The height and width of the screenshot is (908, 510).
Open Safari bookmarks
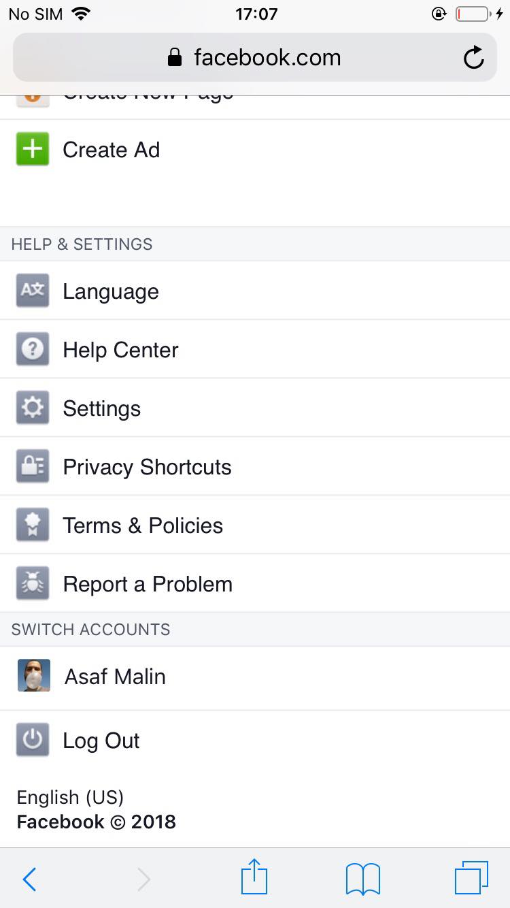pyautogui.click(x=363, y=879)
